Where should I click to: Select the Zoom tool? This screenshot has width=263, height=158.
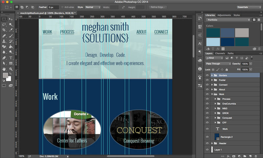pos(11,69)
